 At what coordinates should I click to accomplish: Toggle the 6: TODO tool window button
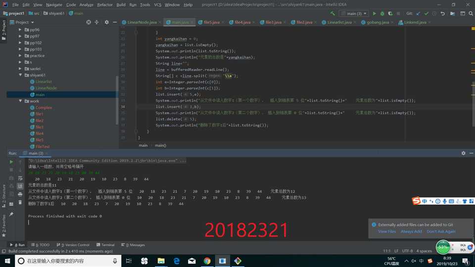(40, 245)
